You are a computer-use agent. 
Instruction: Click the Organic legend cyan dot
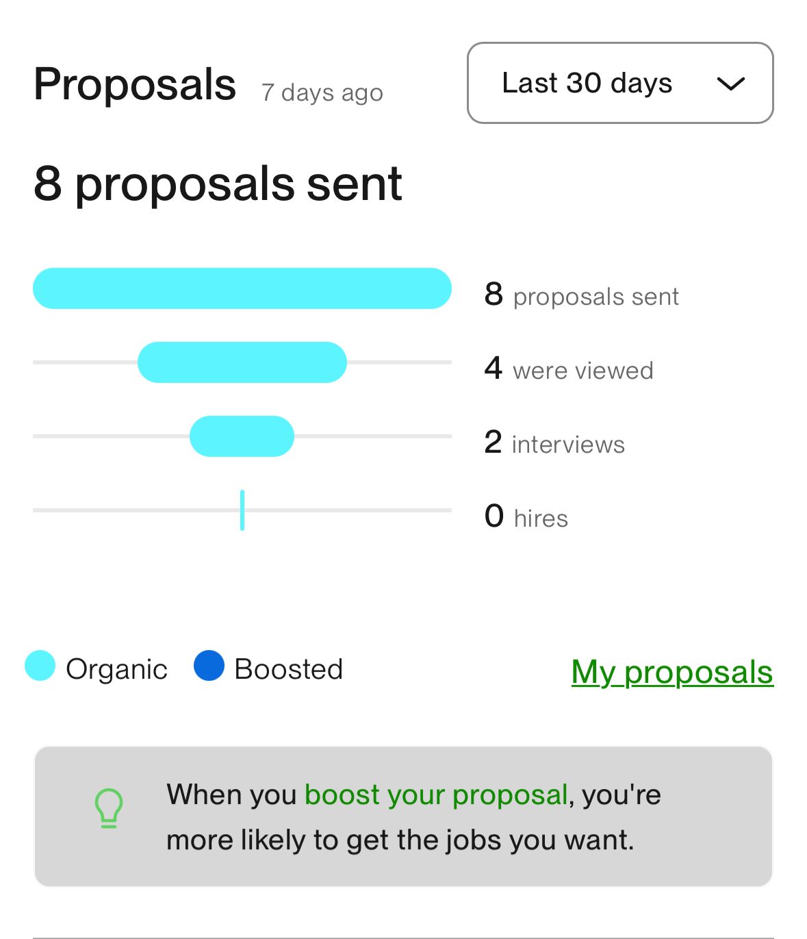[x=40, y=666]
